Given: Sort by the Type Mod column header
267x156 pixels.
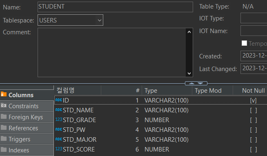Looking at the screenshot, I should pos(212,90).
